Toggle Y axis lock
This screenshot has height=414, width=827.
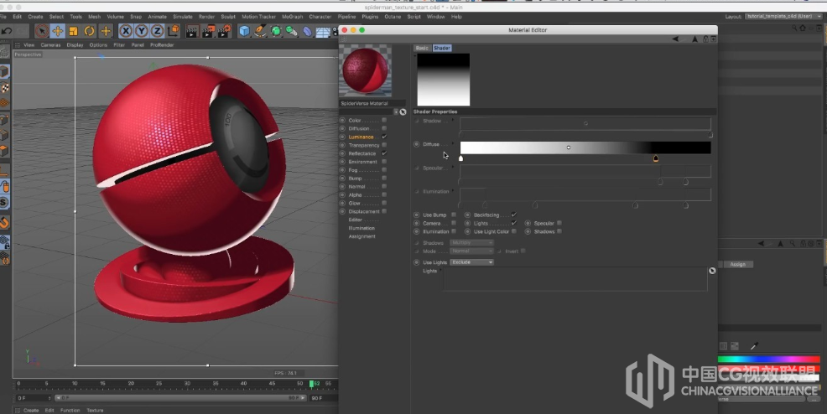point(142,31)
